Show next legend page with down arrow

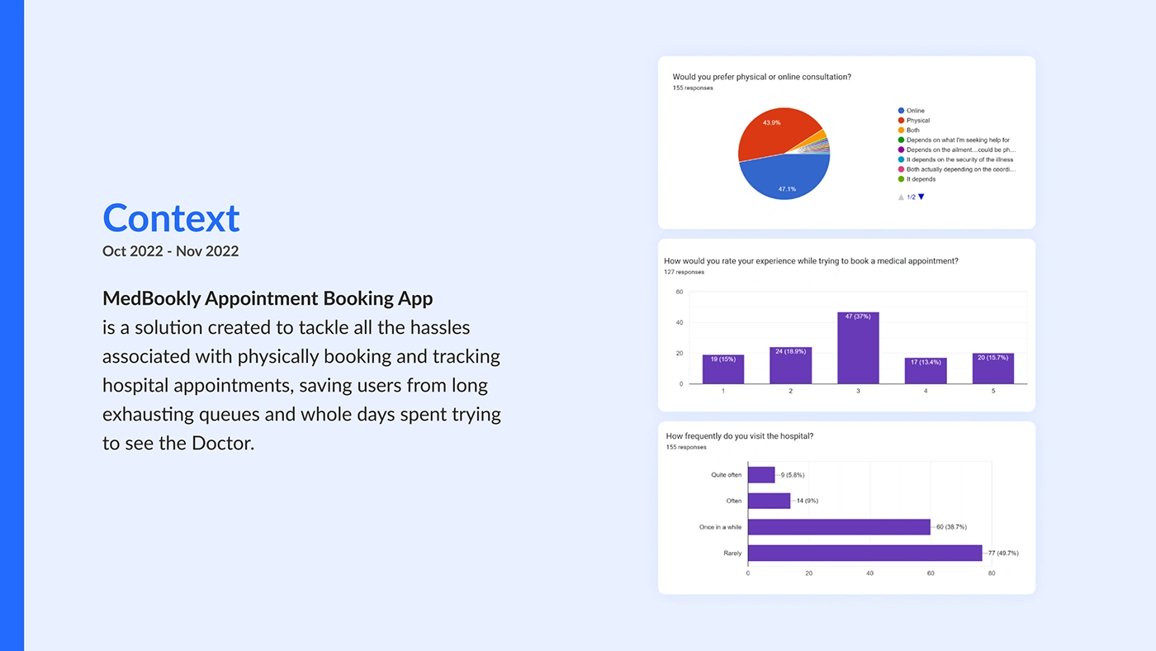(x=921, y=197)
